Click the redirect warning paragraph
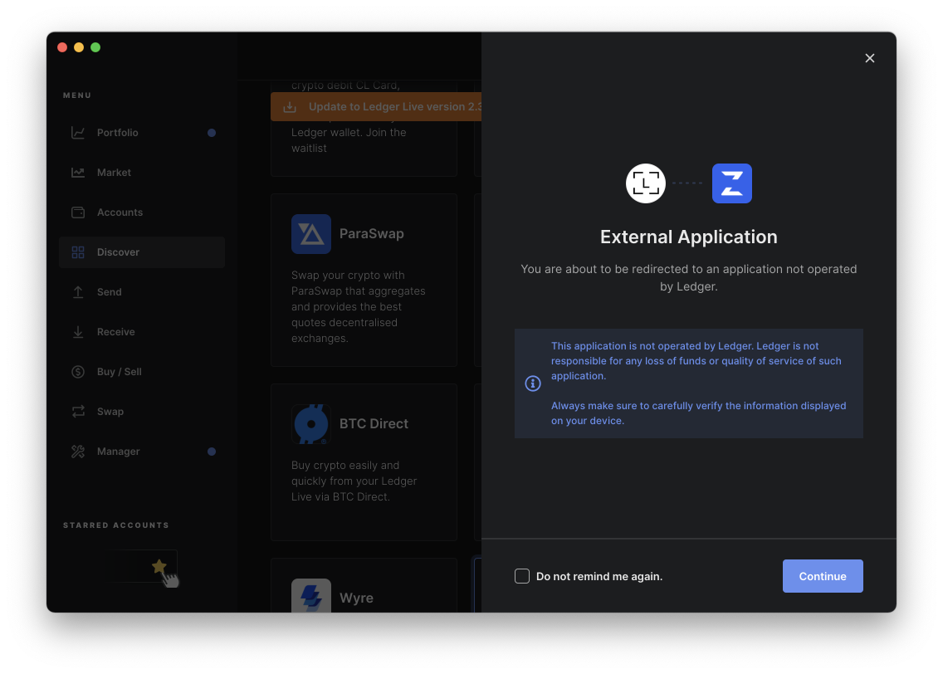 click(x=689, y=278)
